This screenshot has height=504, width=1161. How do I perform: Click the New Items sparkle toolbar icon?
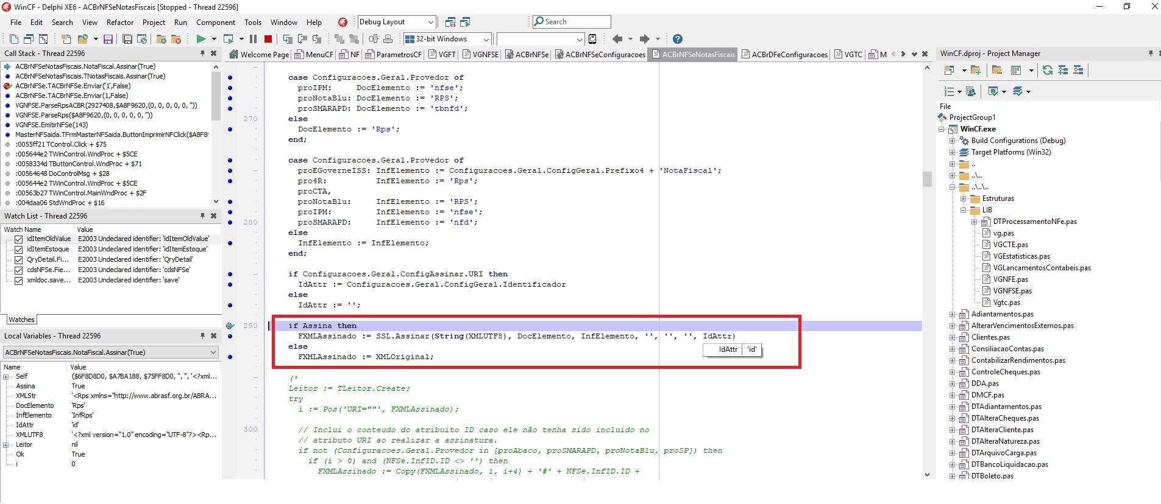pos(66,39)
